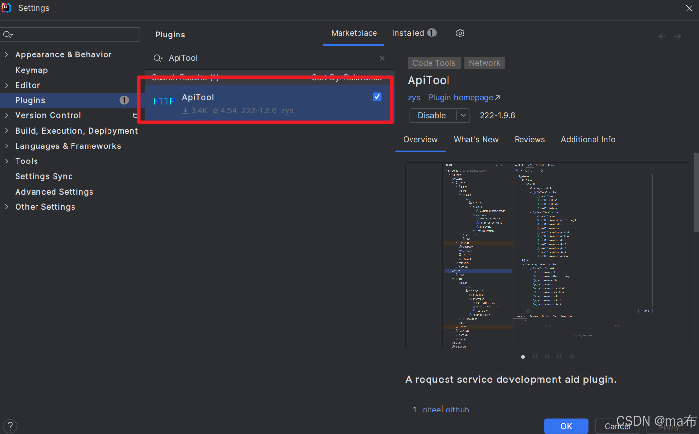Click the IntelliJ logo in title bar

6,8
